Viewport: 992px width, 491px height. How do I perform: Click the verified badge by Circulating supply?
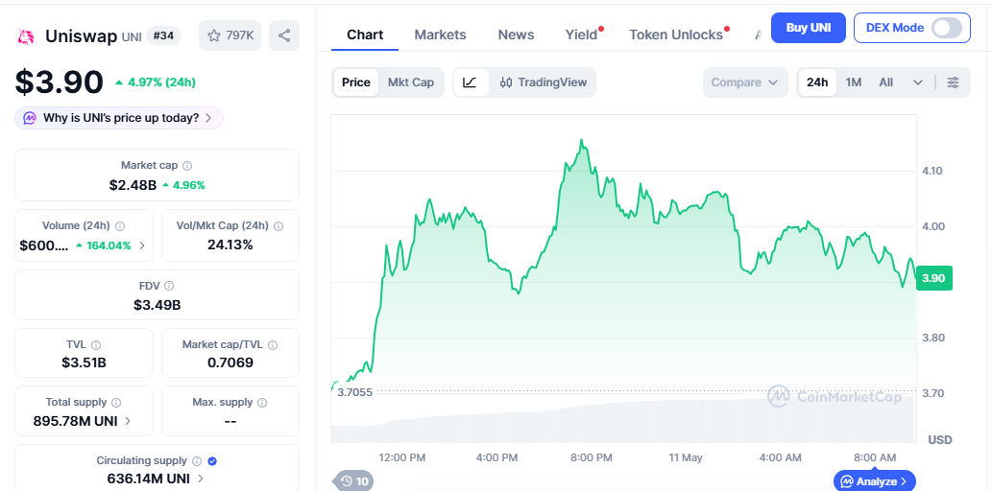point(212,461)
